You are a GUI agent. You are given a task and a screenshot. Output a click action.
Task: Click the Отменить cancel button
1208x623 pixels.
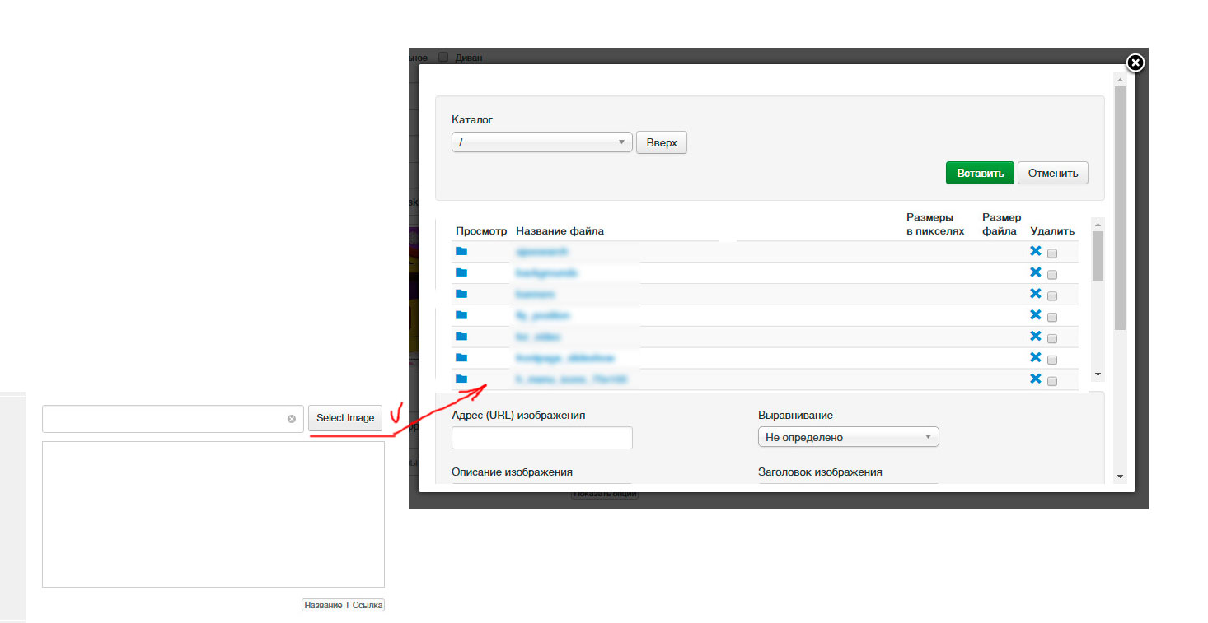(1052, 173)
